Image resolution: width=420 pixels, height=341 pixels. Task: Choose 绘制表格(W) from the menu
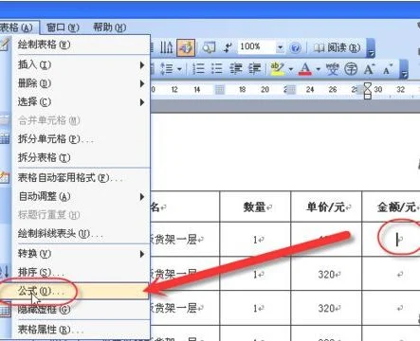[81, 45]
